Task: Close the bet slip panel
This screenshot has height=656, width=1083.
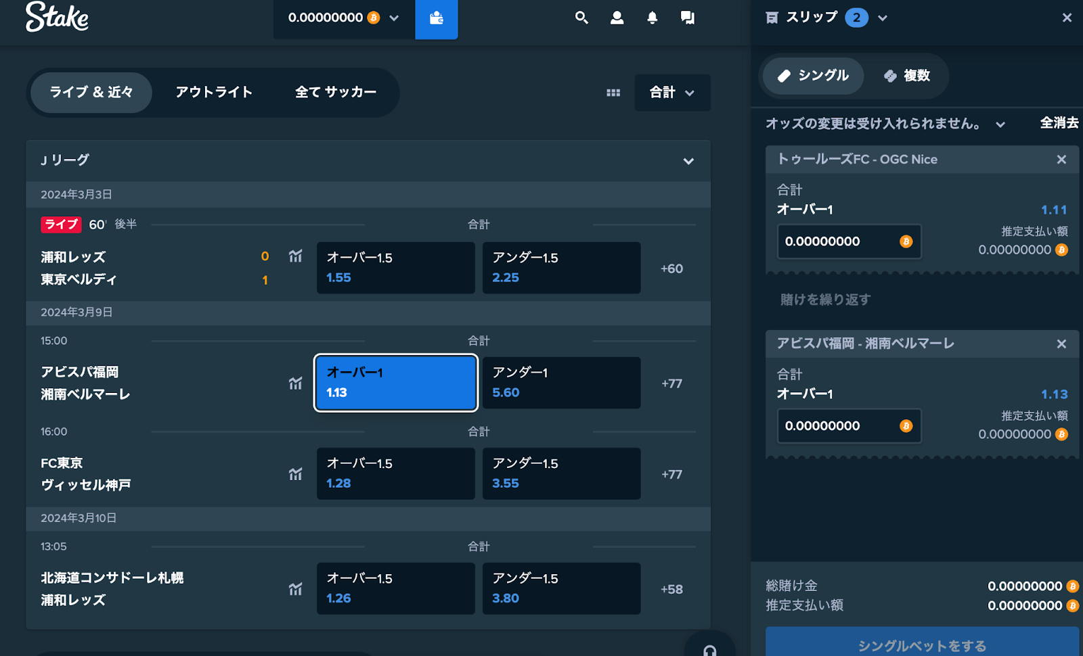Action: point(1067,18)
